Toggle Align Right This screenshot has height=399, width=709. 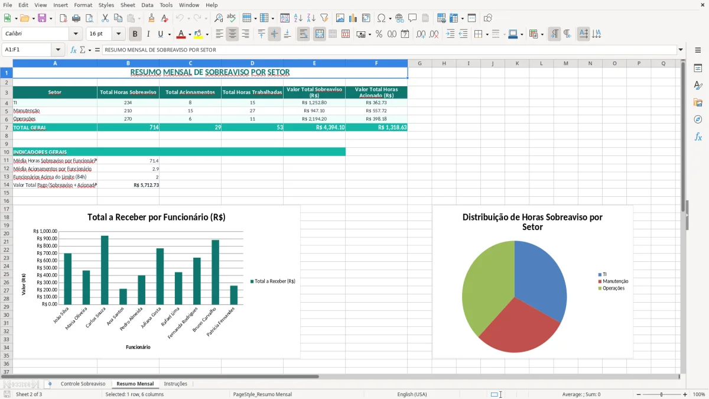click(245, 34)
